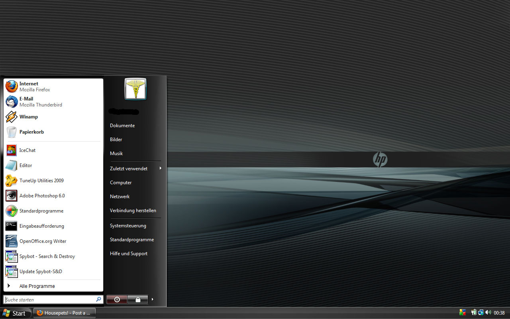Lock the computer with the padlock button

(138, 299)
